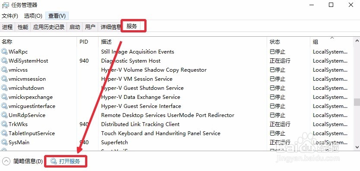Click the vmicvss service gear icon
Image resolution: width=360 pixels, height=171 pixels.
pyautogui.click(x=4, y=70)
